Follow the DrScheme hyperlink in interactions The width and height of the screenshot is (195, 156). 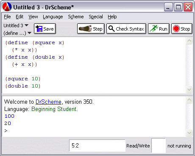point(48,102)
